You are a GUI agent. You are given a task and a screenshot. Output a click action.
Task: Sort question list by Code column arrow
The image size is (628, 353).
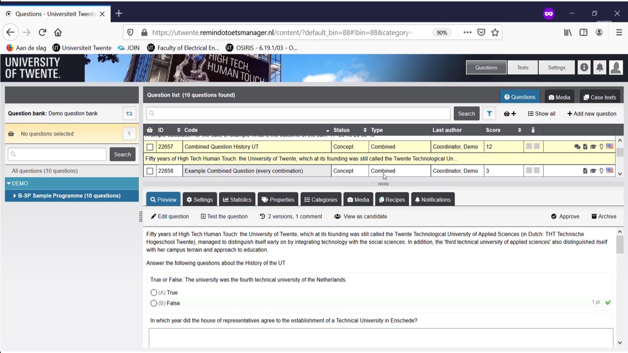click(327, 130)
